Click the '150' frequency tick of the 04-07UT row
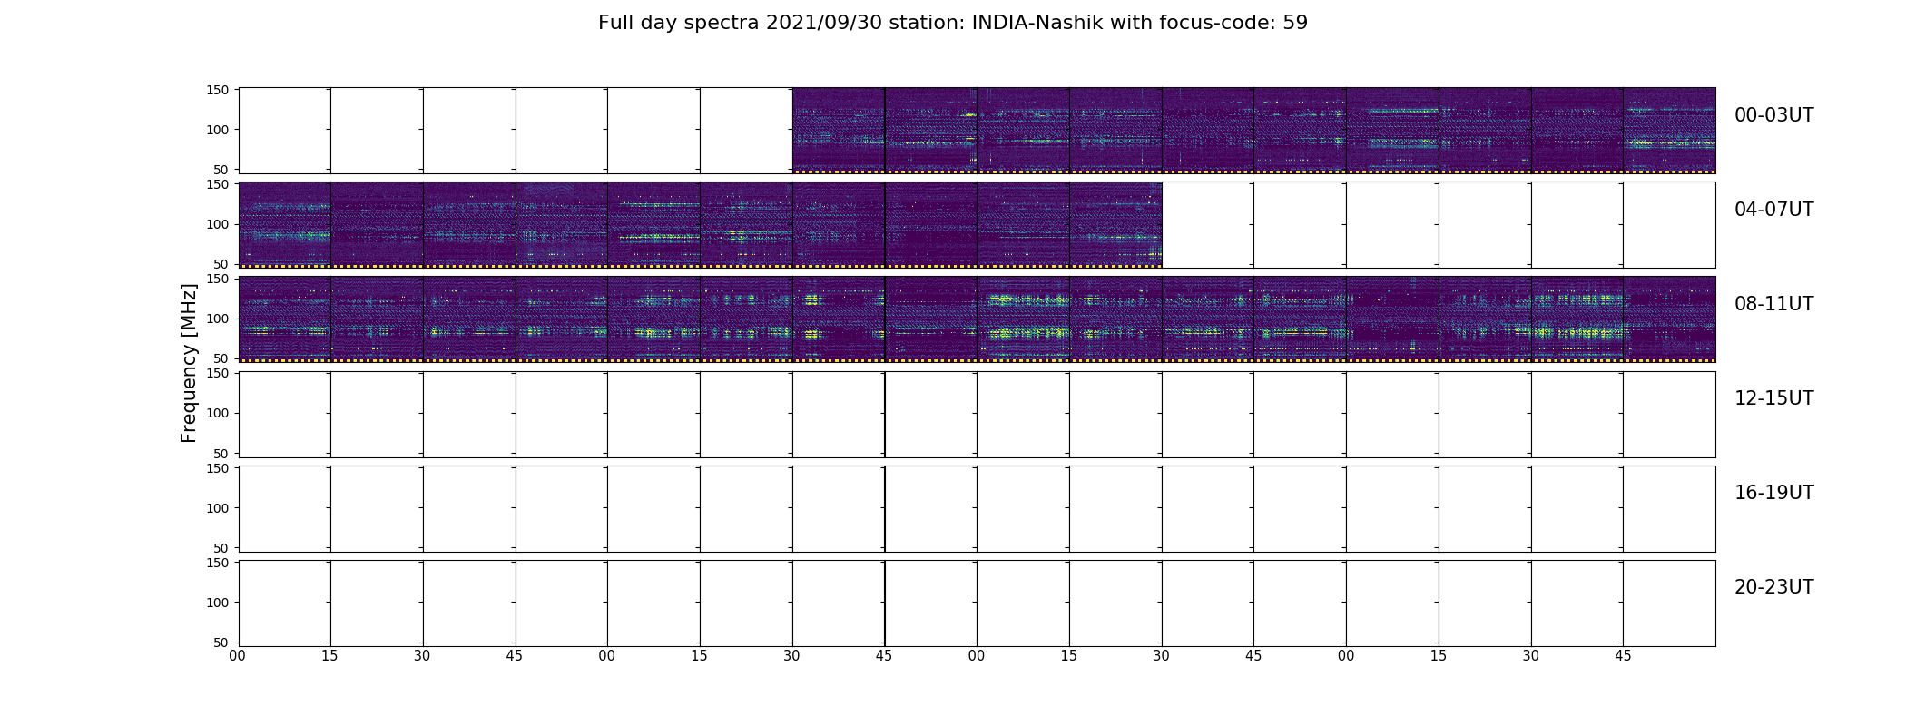1906x726 pixels. coord(218,184)
